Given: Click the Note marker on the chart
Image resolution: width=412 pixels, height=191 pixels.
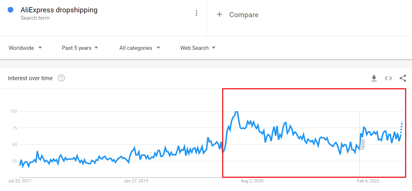Looking at the screenshot, I should 363,144.
